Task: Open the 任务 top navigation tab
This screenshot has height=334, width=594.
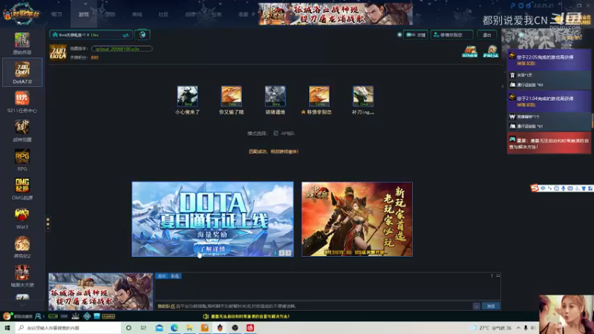Action: pyautogui.click(x=217, y=14)
